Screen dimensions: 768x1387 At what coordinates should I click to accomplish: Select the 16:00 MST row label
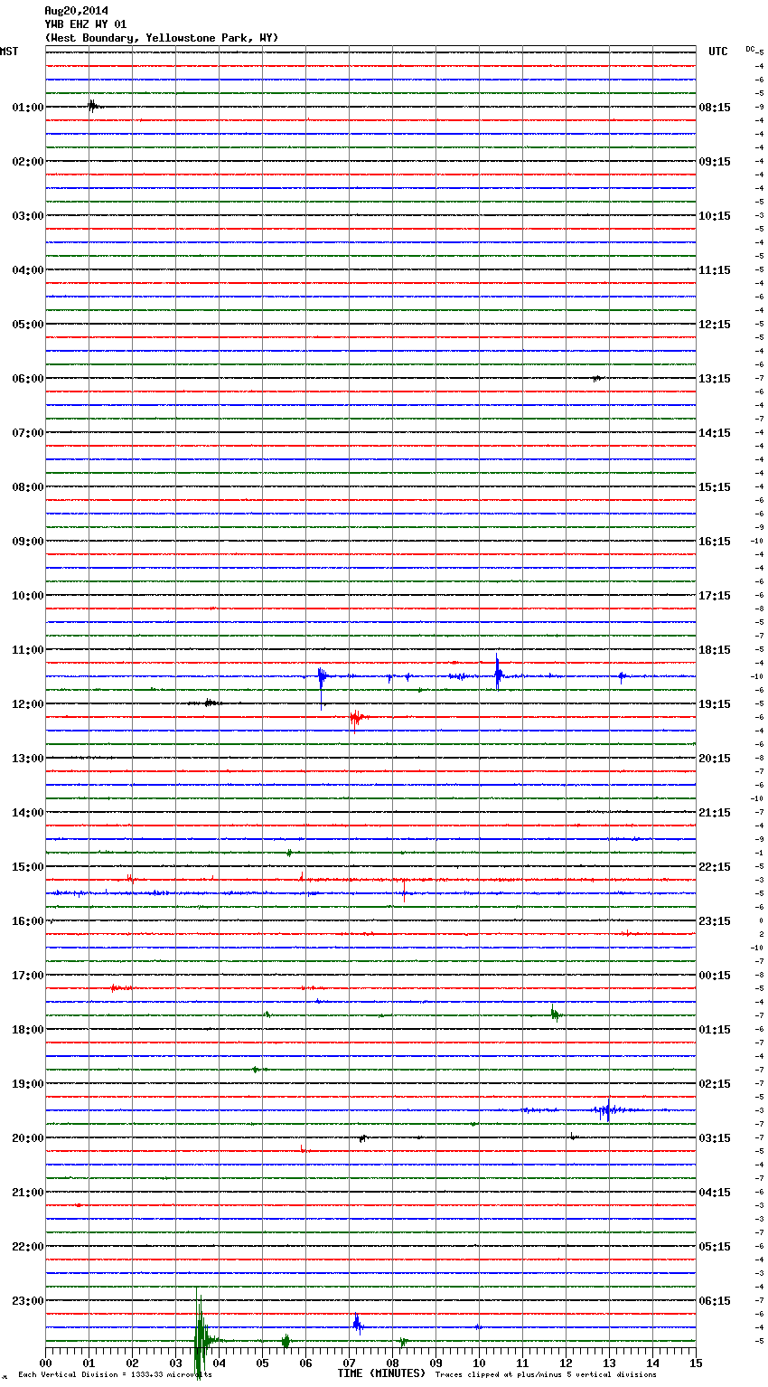(x=28, y=921)
